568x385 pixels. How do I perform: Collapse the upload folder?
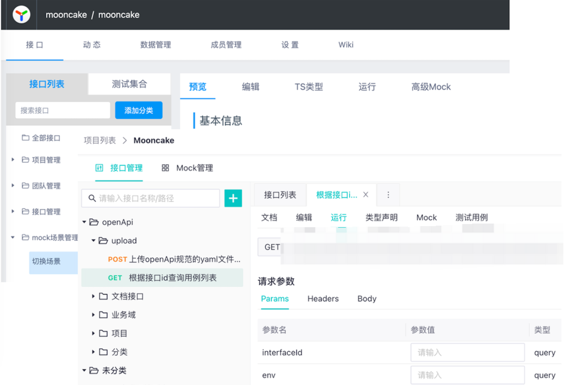point(94,240)
